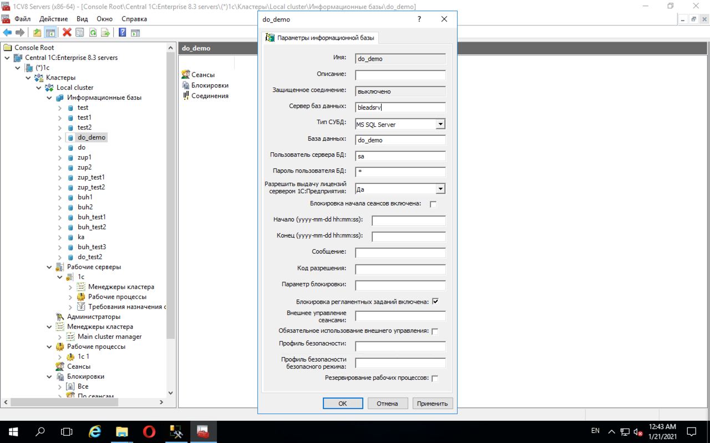Open the Action Center notifications icon
This screenshot has height=443, width=710.
pos(691,431)
